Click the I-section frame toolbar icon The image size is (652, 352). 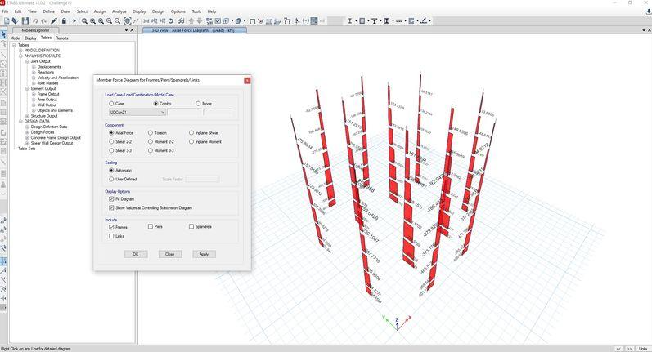(x=349, y=20)
